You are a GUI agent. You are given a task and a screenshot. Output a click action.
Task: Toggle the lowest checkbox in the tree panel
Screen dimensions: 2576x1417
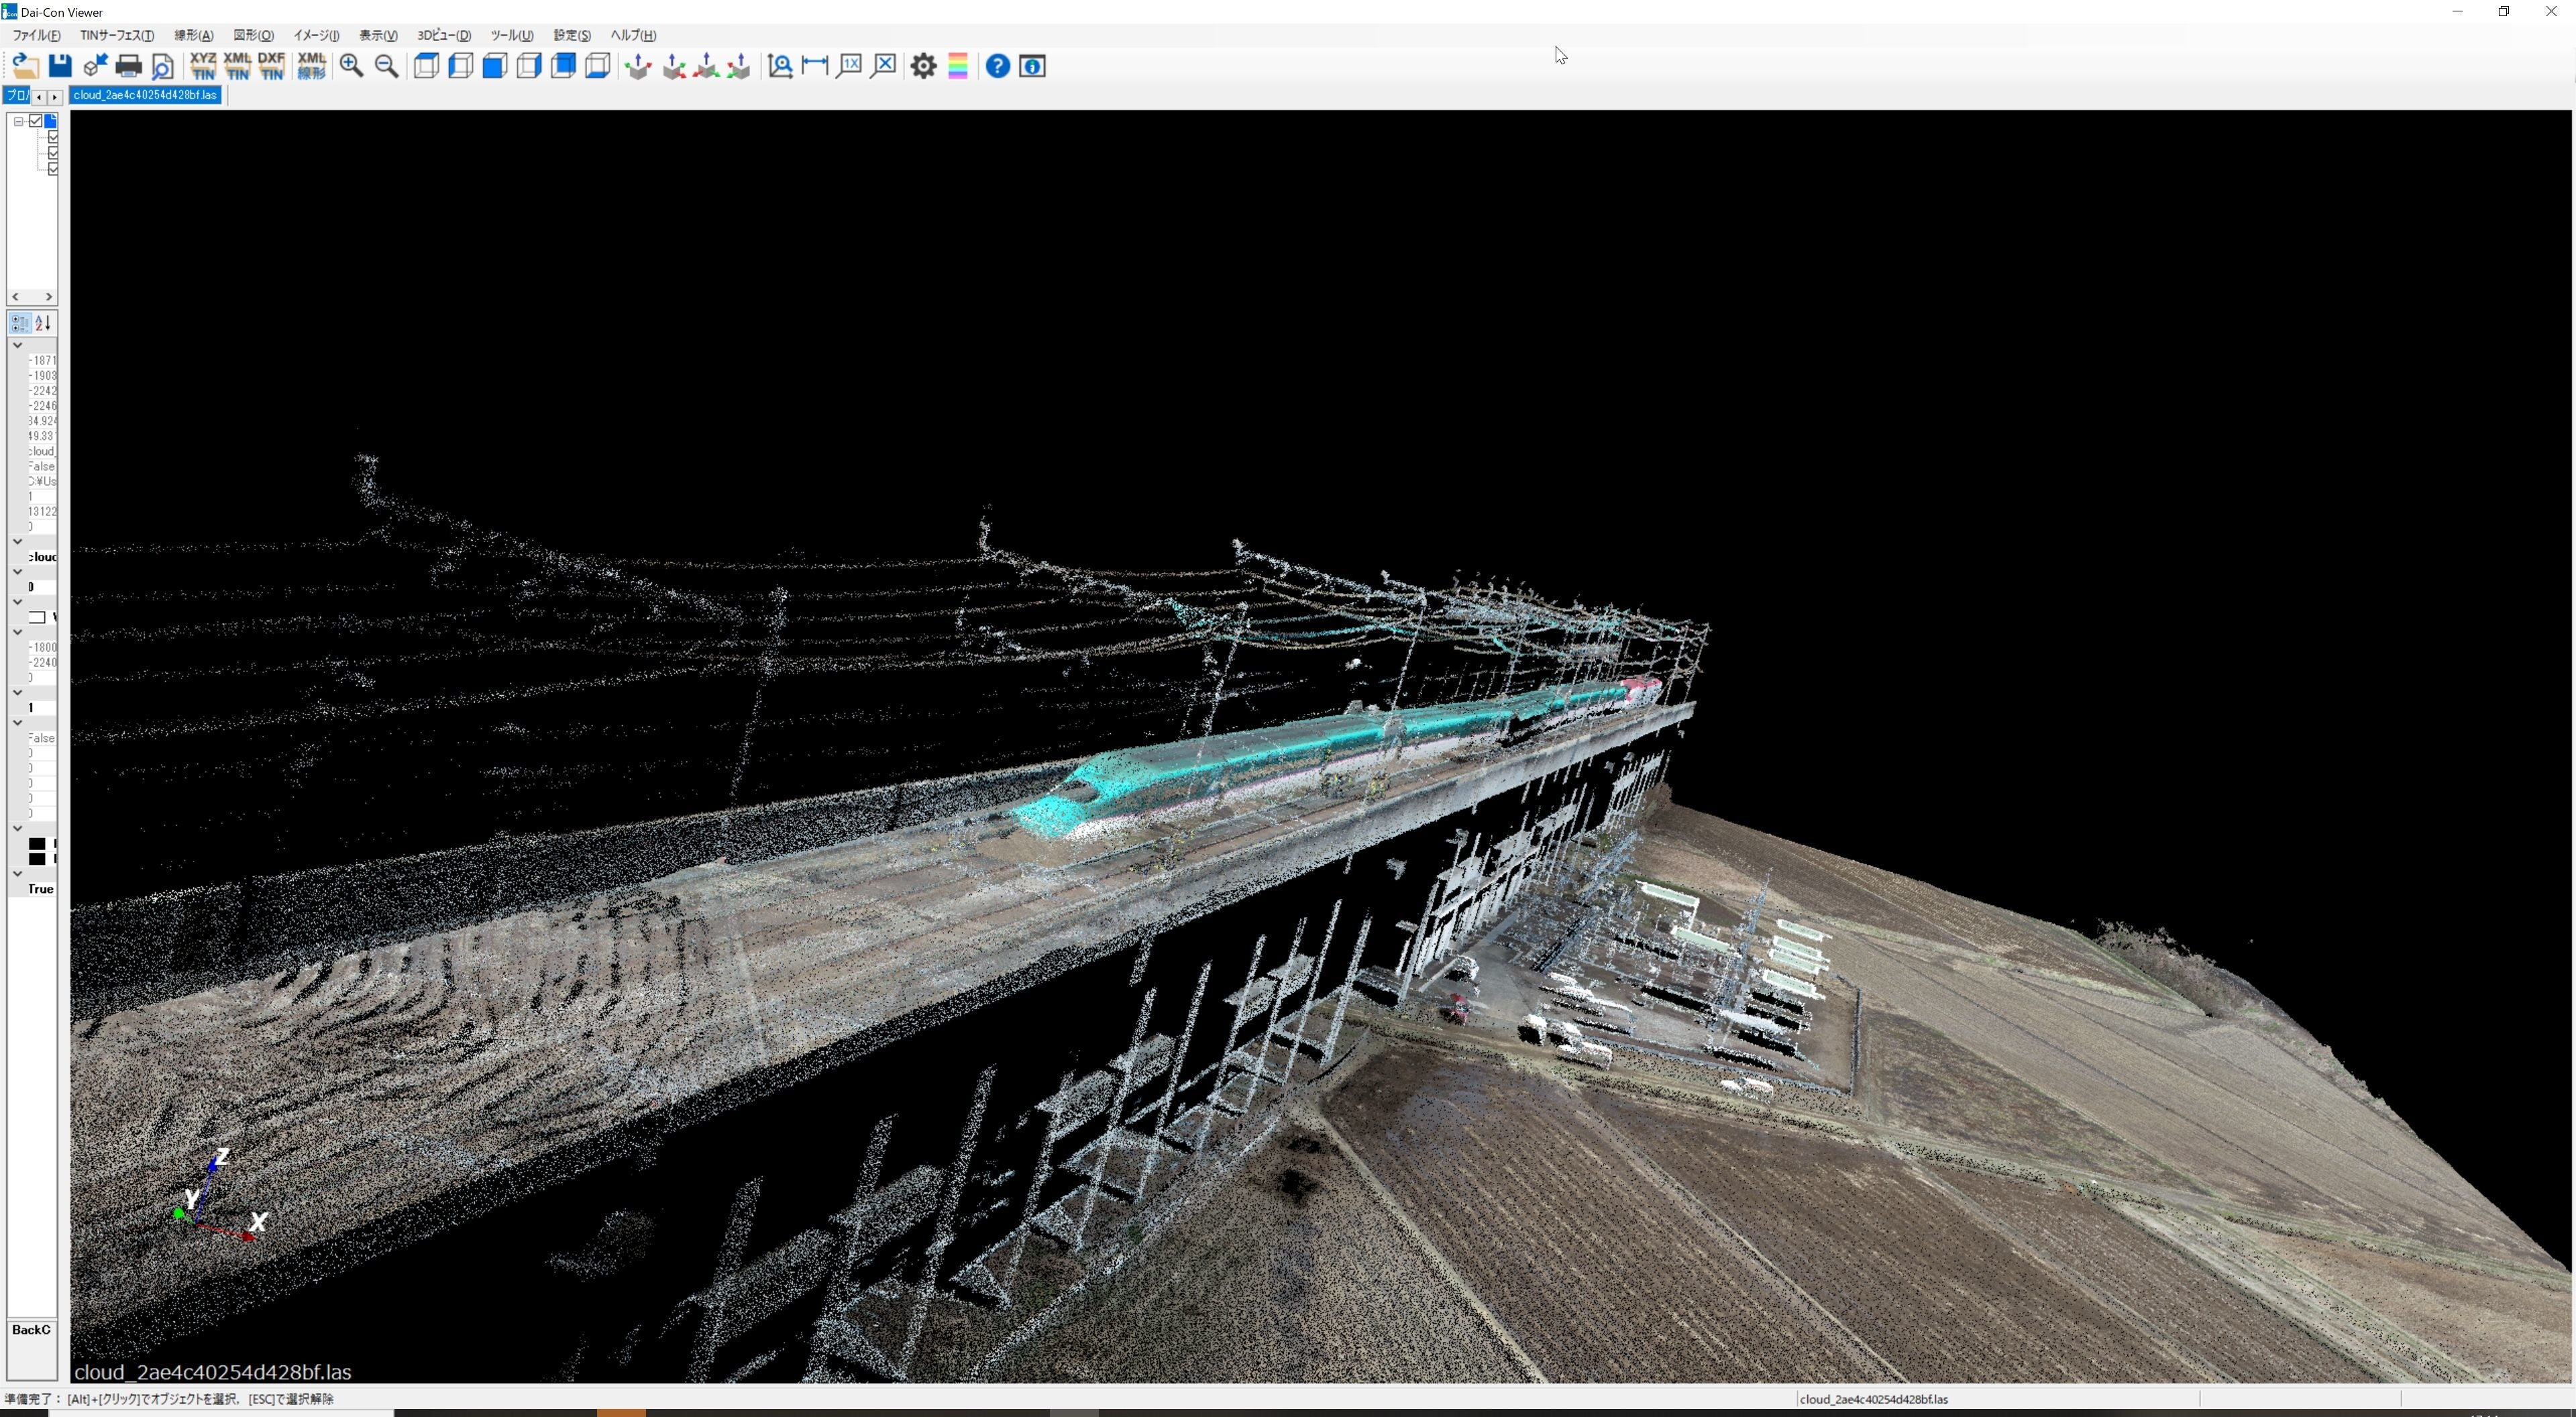[x=53, y=170]
